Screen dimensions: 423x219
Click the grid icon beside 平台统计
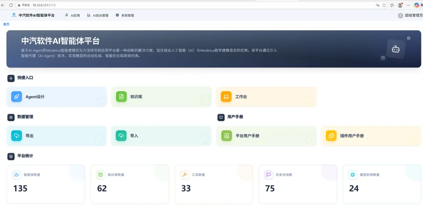pyautogui.click(x=11, y=156)
